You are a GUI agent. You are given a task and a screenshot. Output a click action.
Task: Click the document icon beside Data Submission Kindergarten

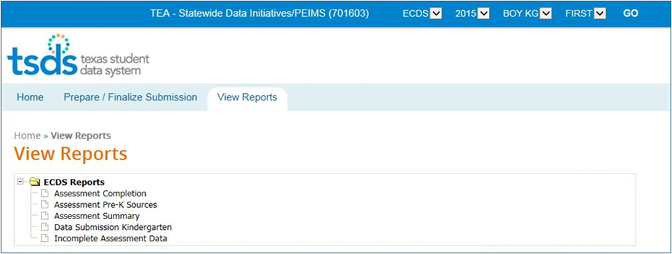[x=44, y=227]
